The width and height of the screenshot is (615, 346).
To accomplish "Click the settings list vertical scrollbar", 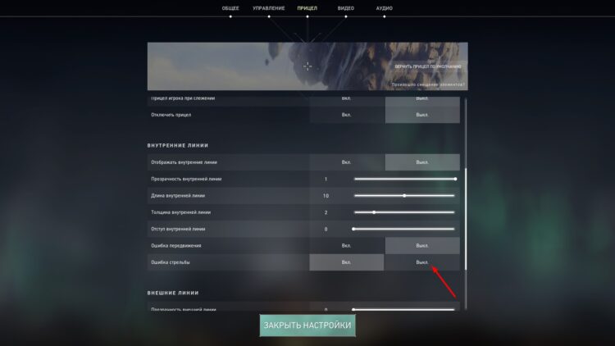I will 466,204.
